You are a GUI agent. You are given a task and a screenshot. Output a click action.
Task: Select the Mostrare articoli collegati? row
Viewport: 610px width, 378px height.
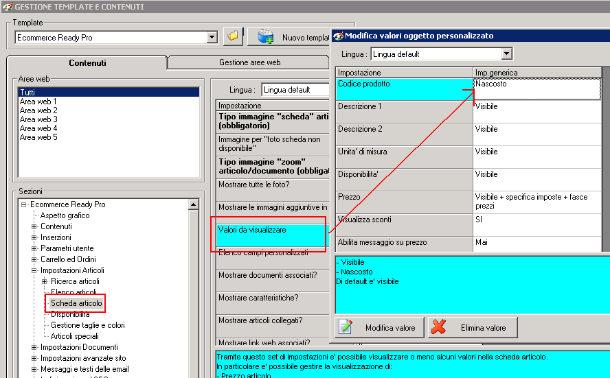pyautogui.click(x=272, y=325)
